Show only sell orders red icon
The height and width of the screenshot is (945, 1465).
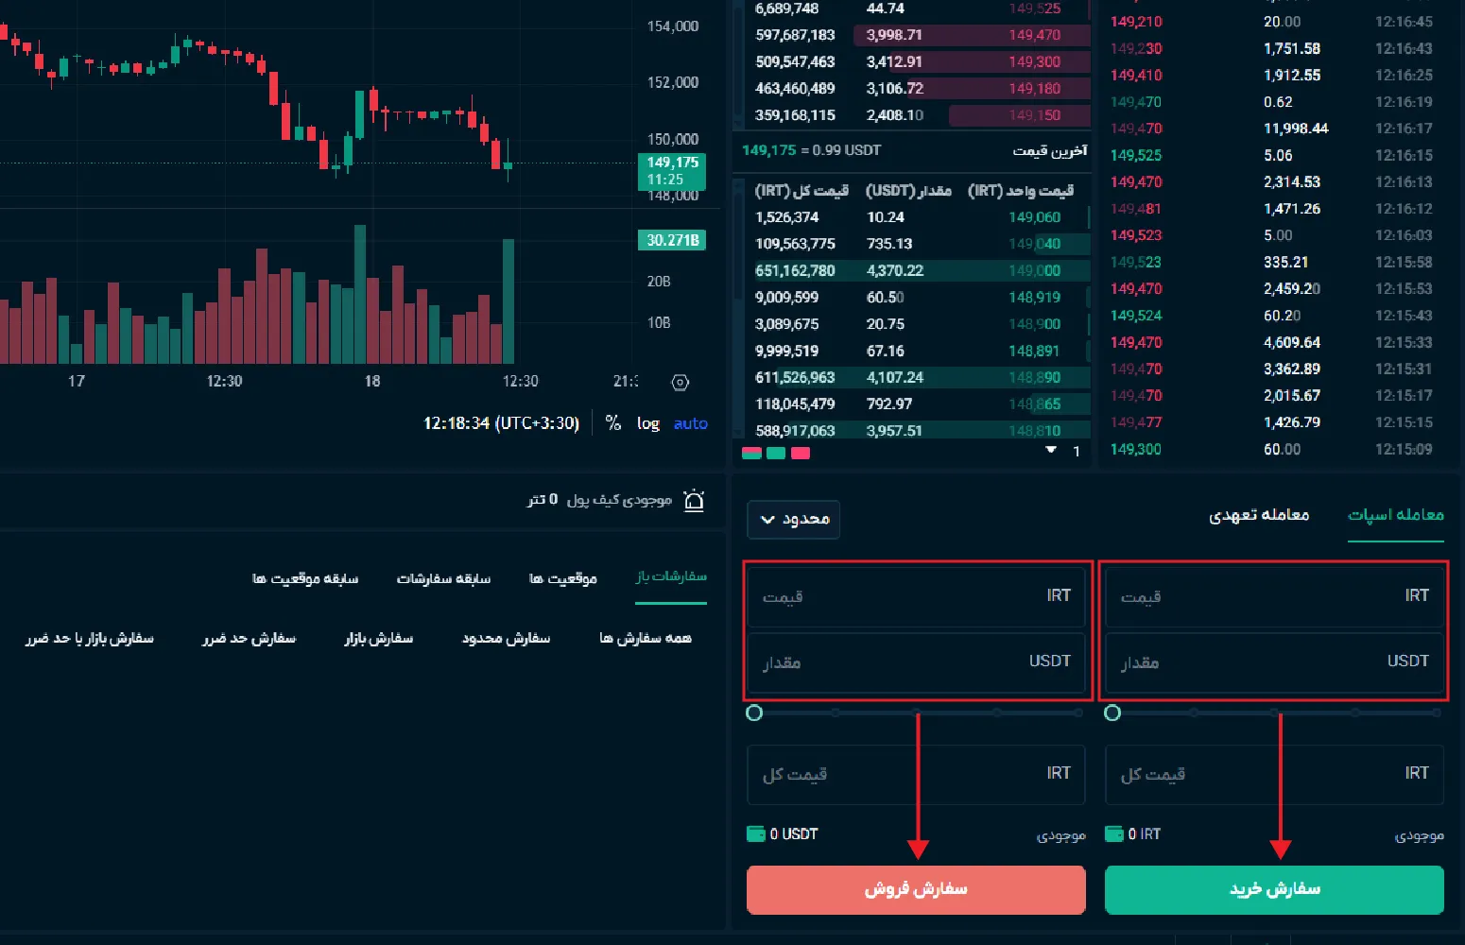point(801,453)
